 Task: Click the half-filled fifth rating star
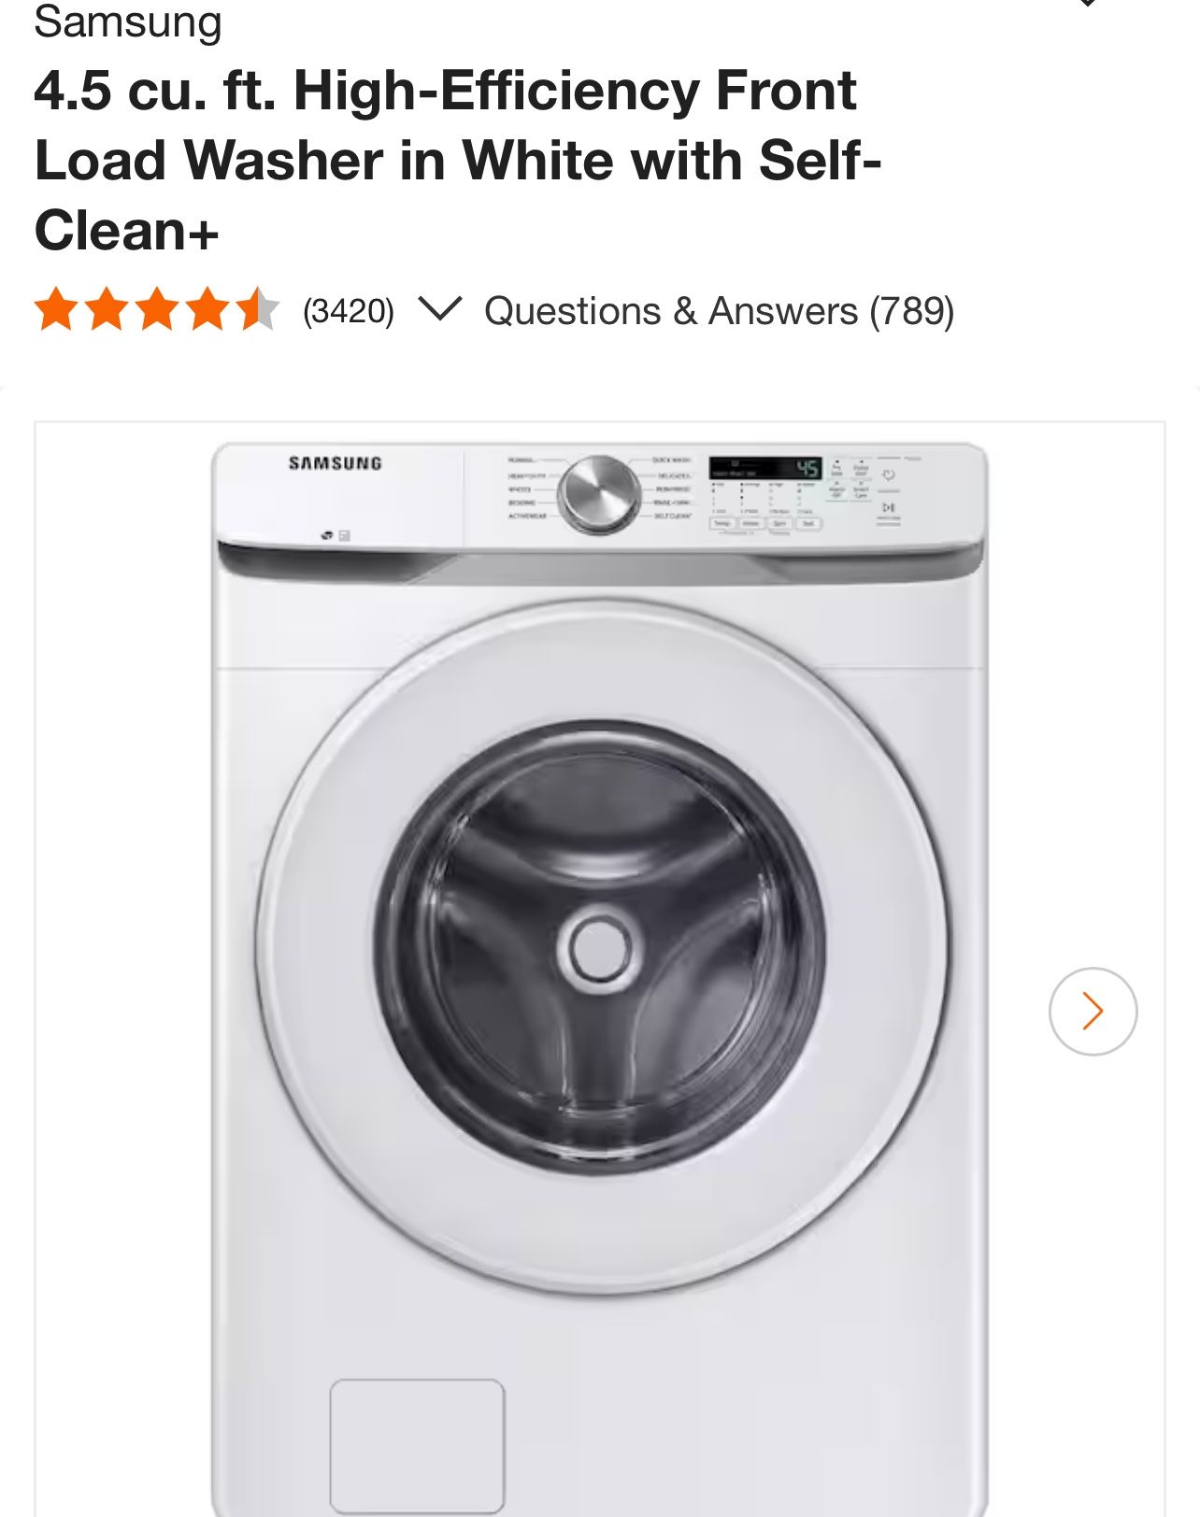coord(258,309)
